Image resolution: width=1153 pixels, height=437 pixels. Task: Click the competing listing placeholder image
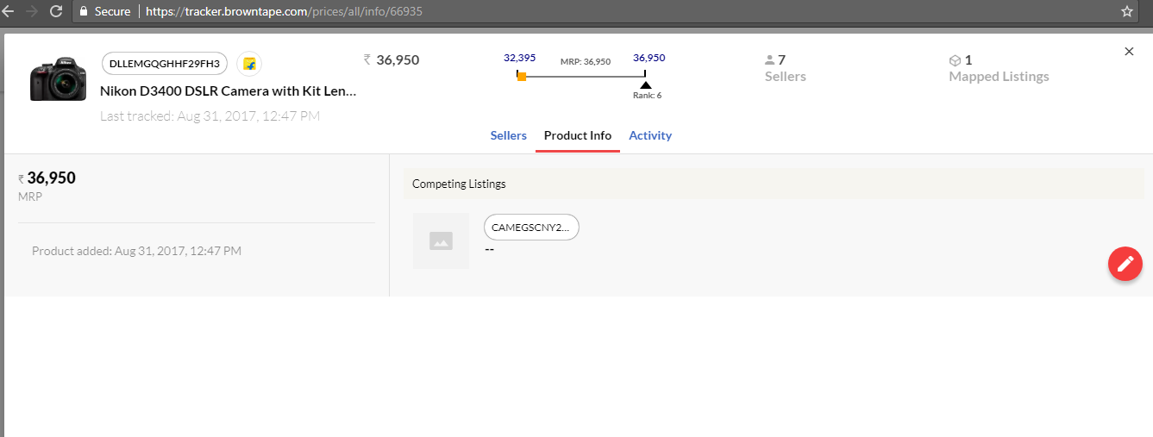pos(441,240)
